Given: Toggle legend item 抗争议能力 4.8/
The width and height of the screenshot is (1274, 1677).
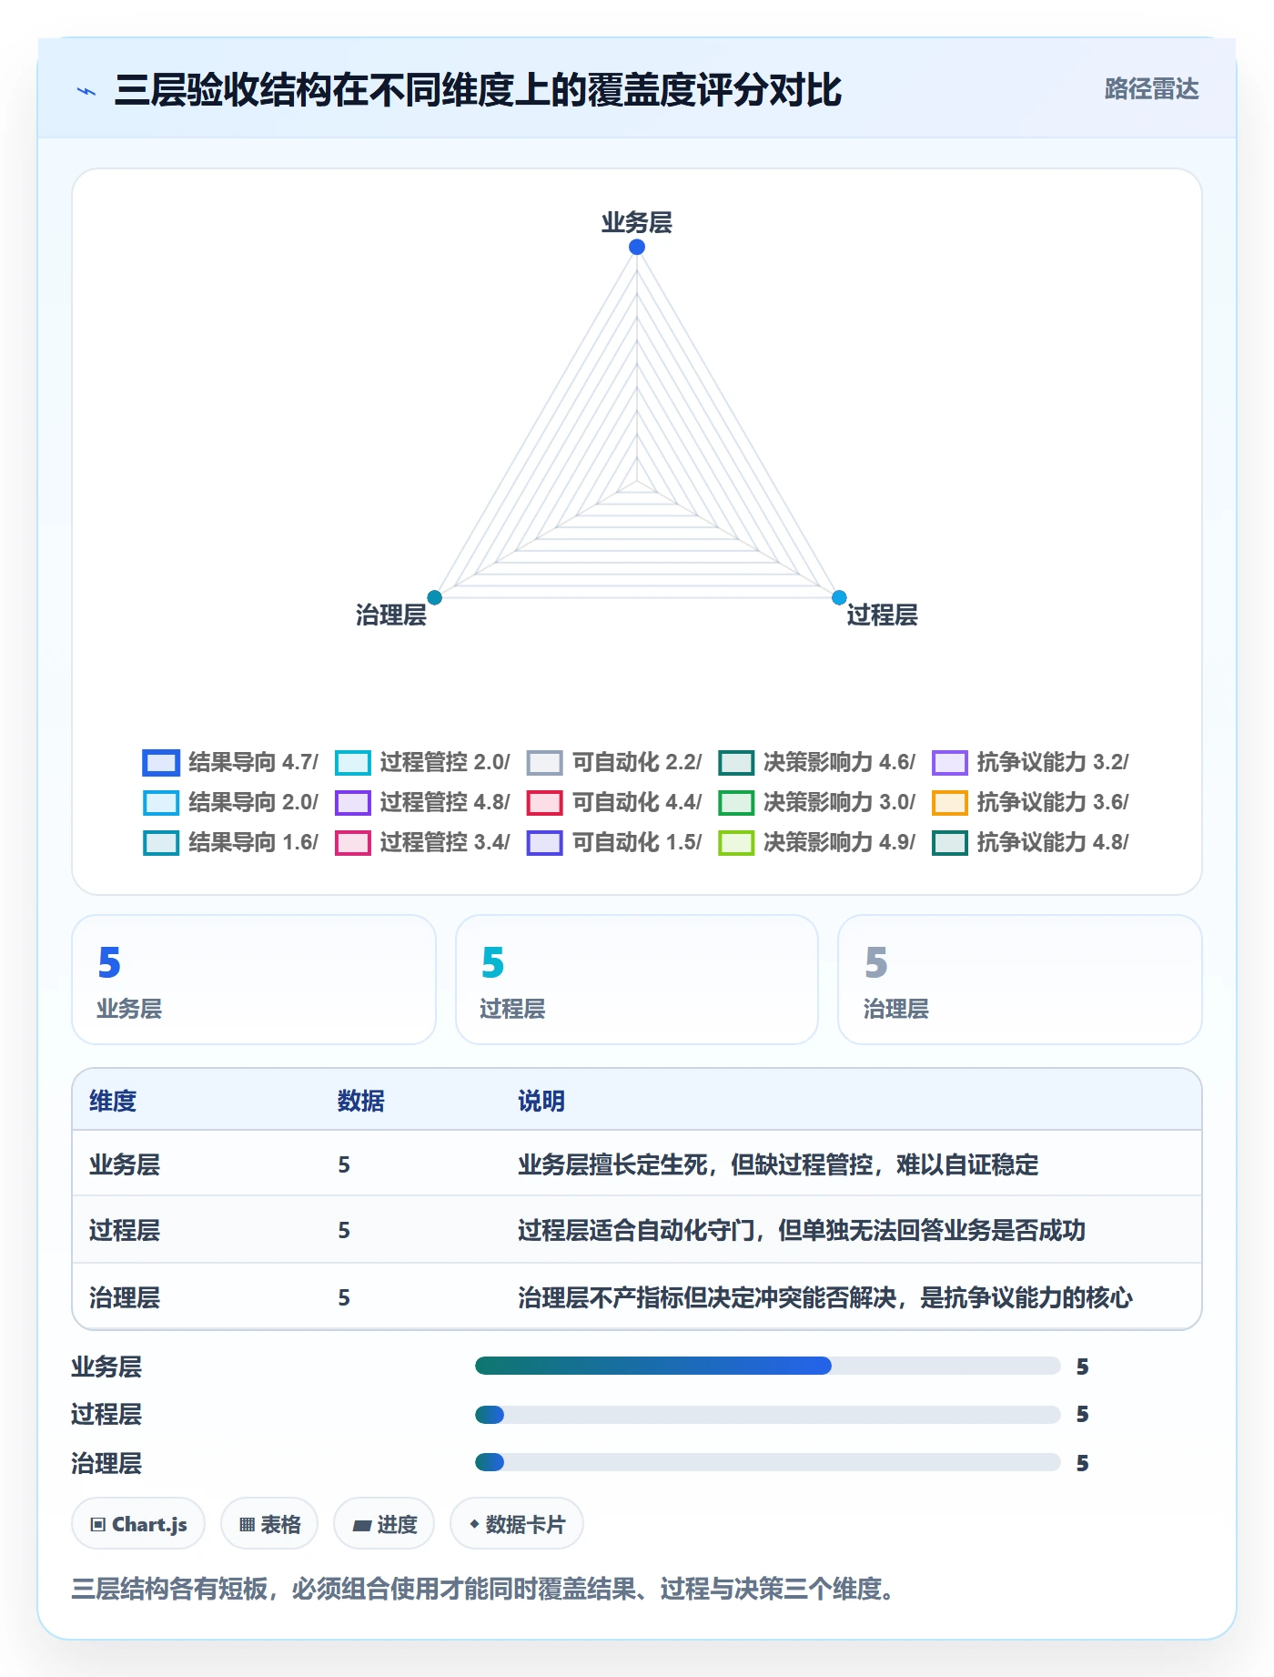Looking at the screenshot, I should (x=1031, y=842).
